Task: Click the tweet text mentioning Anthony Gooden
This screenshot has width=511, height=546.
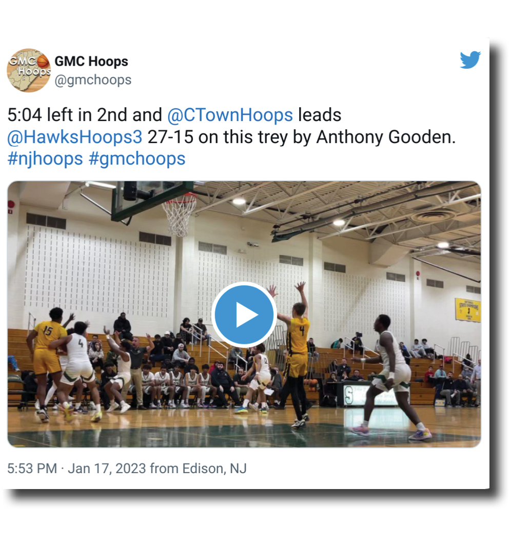Action: tap(231, 137)
